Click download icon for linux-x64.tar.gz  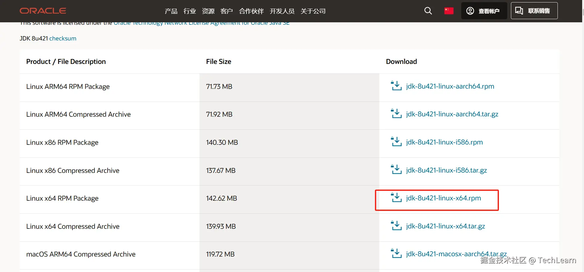[396, 226]
